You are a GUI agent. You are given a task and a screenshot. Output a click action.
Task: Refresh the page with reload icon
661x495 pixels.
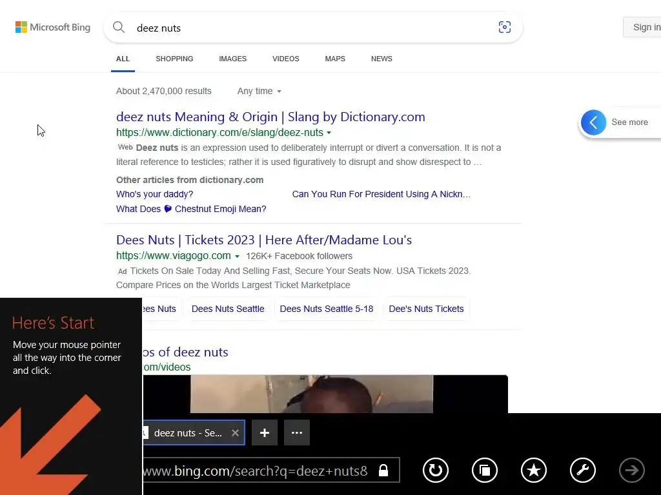pos(436,470)
